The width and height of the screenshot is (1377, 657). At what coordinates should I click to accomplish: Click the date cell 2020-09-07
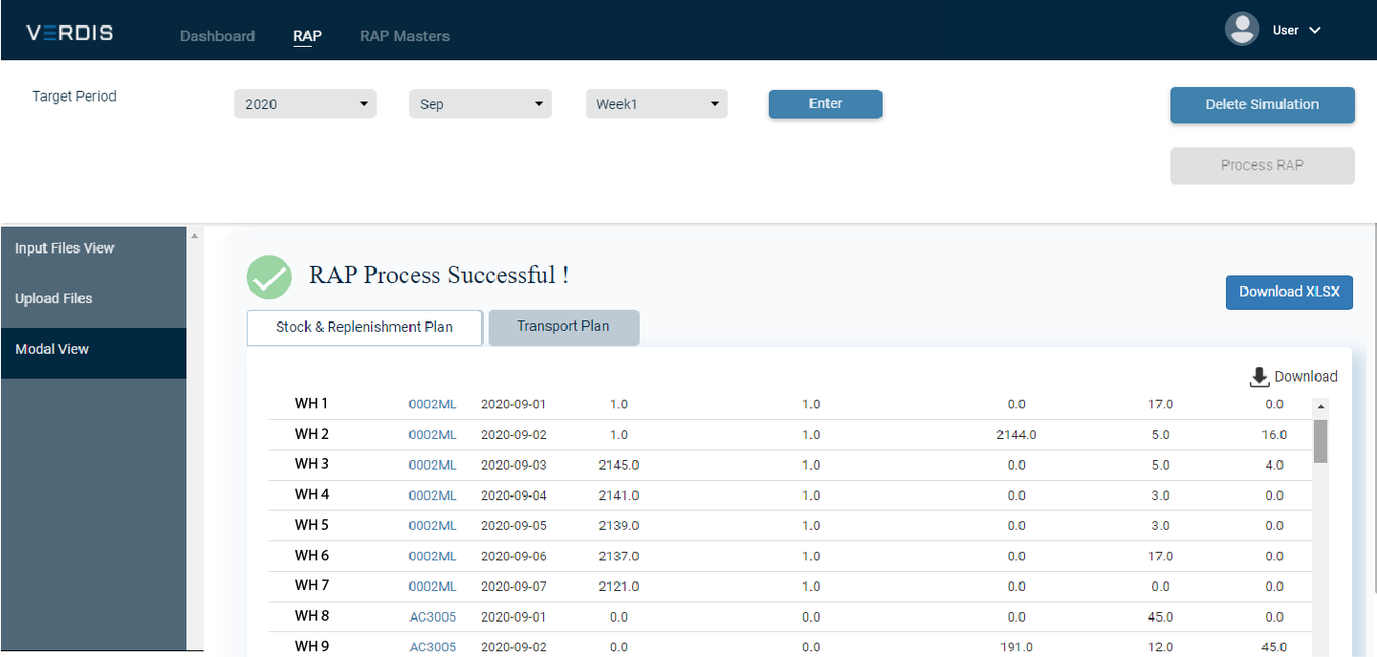point(514,586)
